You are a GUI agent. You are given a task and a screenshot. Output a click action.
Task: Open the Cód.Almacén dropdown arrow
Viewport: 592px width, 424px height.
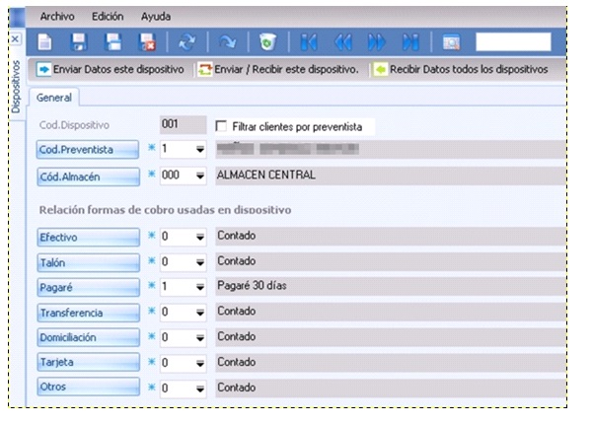[199, 177]
